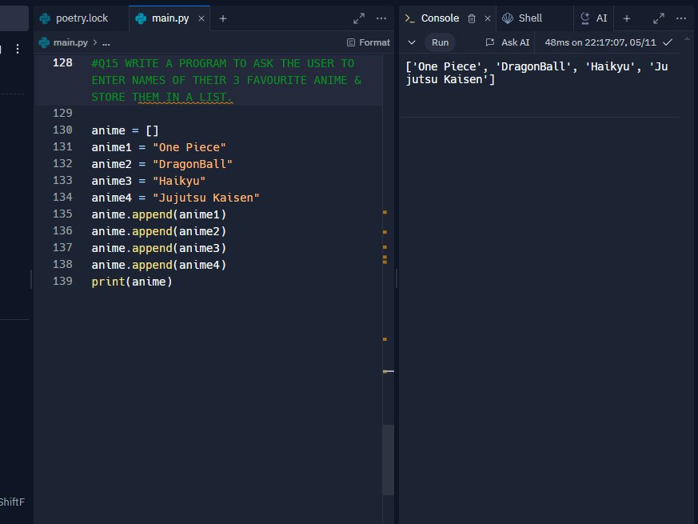
Task: Open the editor overflow menu with three dots
Action: tap(381, 18)
